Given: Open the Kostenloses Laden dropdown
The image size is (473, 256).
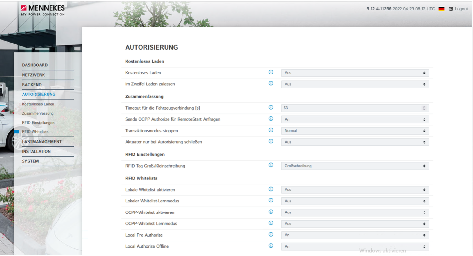Looking at the screenshot, I should pyautogui.click(x=355, y=73).
